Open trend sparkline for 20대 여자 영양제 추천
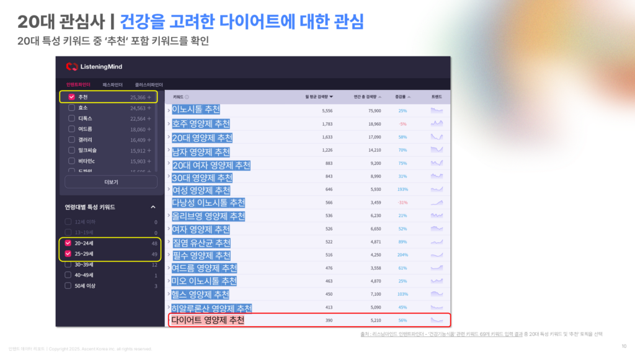This screenshot has height=357, width=635. point(437,163)
